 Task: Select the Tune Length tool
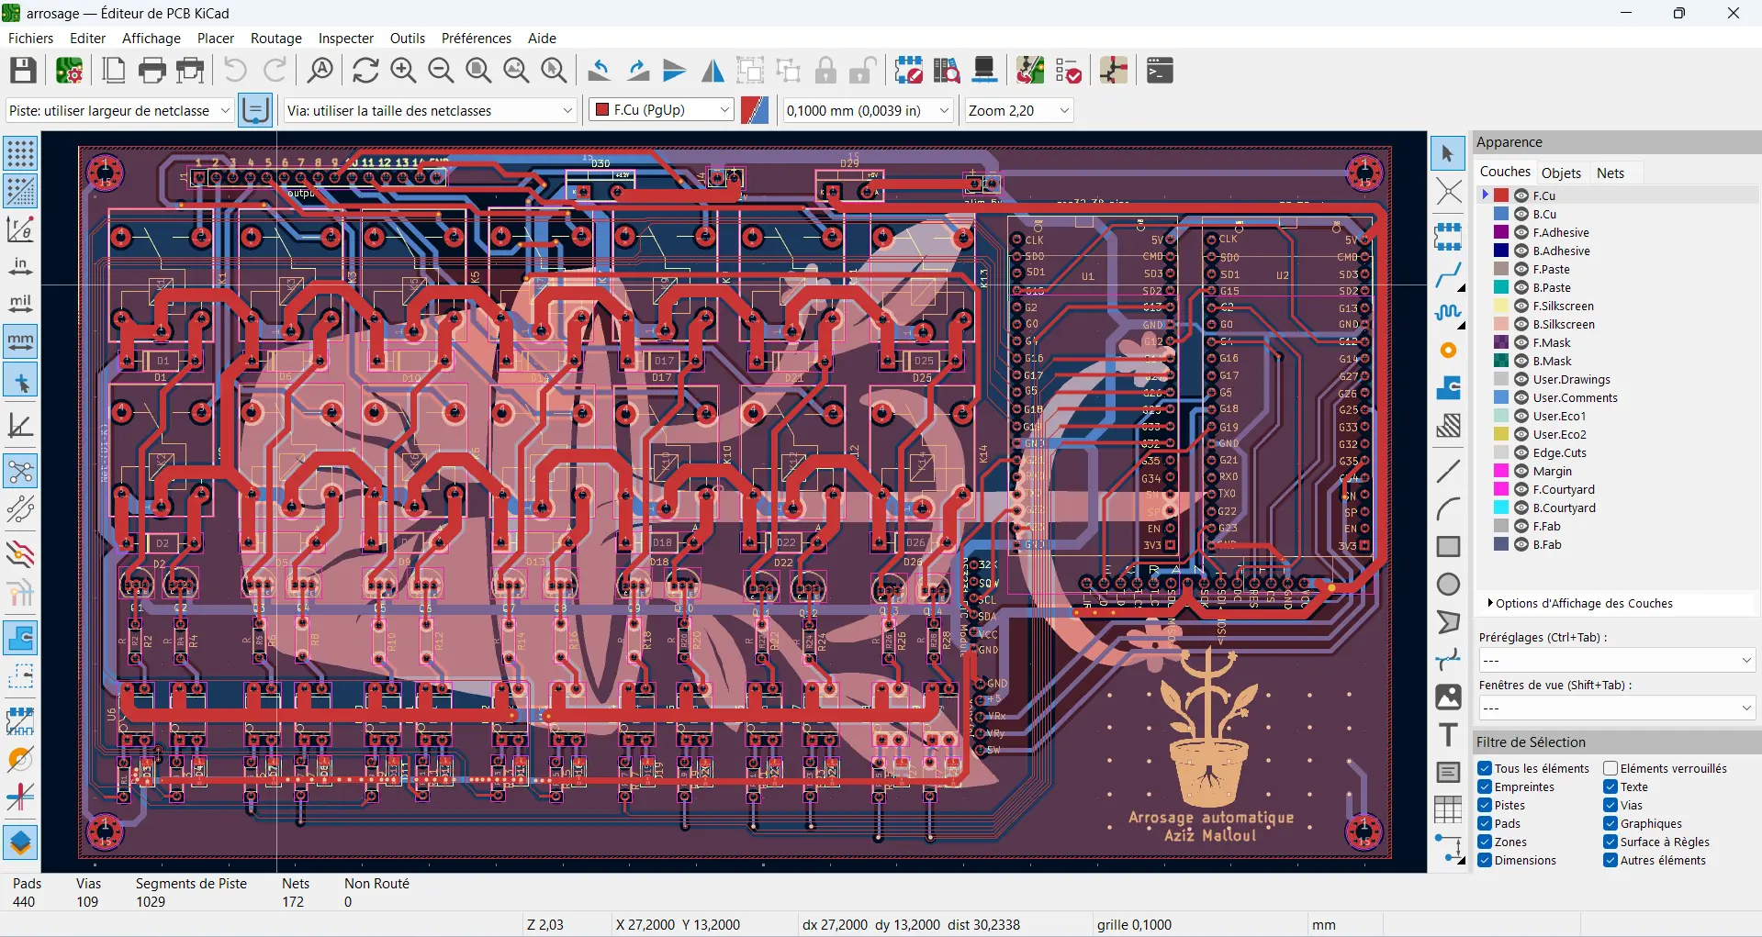(x=1449, y=313)
